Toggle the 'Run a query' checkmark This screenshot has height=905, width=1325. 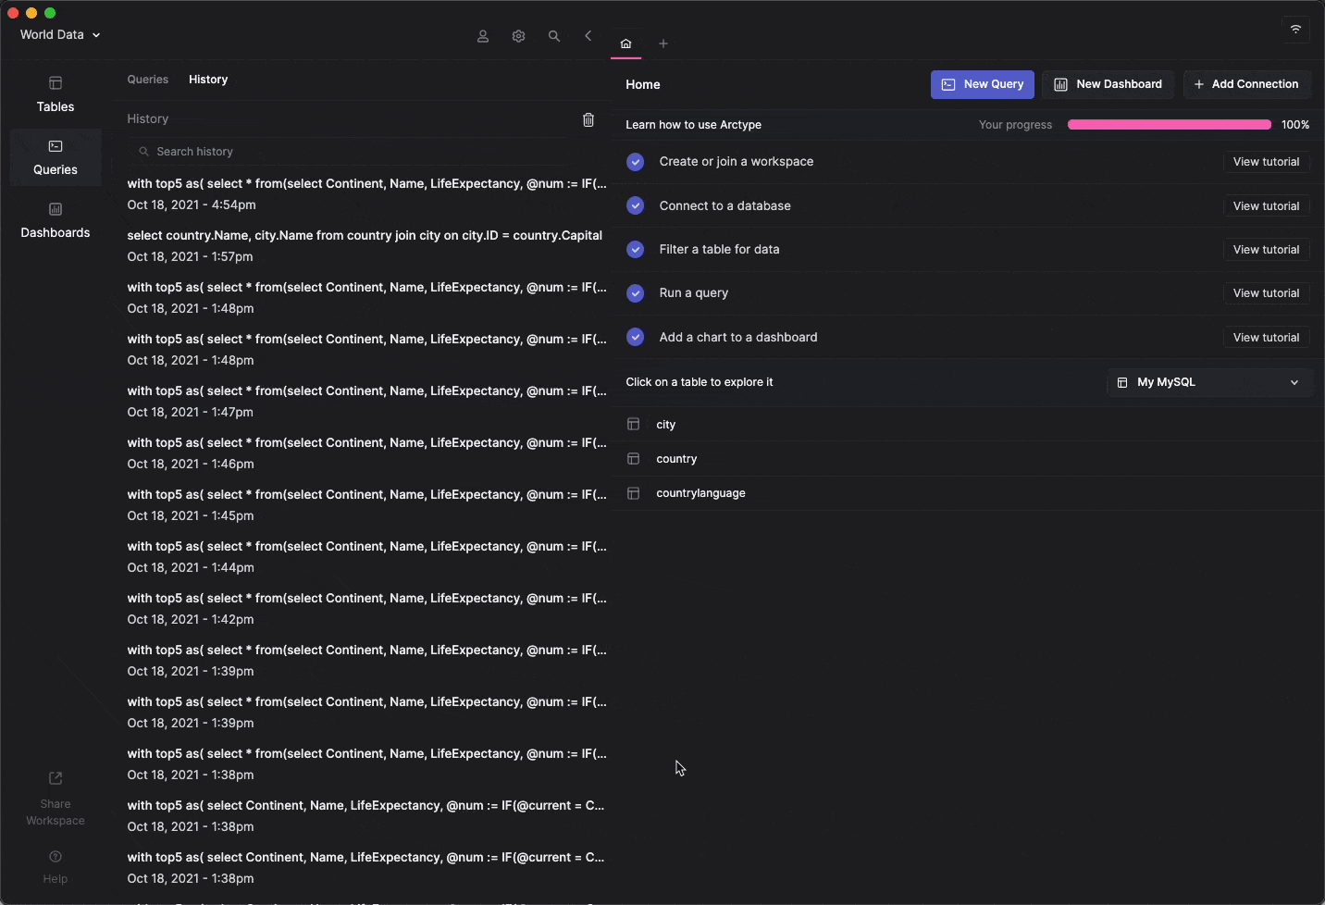point(635,293)
